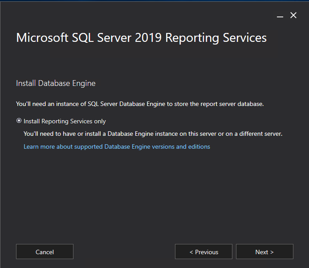Click the Install Database Engine heading

pyautogui.click(x=56, y=83)
